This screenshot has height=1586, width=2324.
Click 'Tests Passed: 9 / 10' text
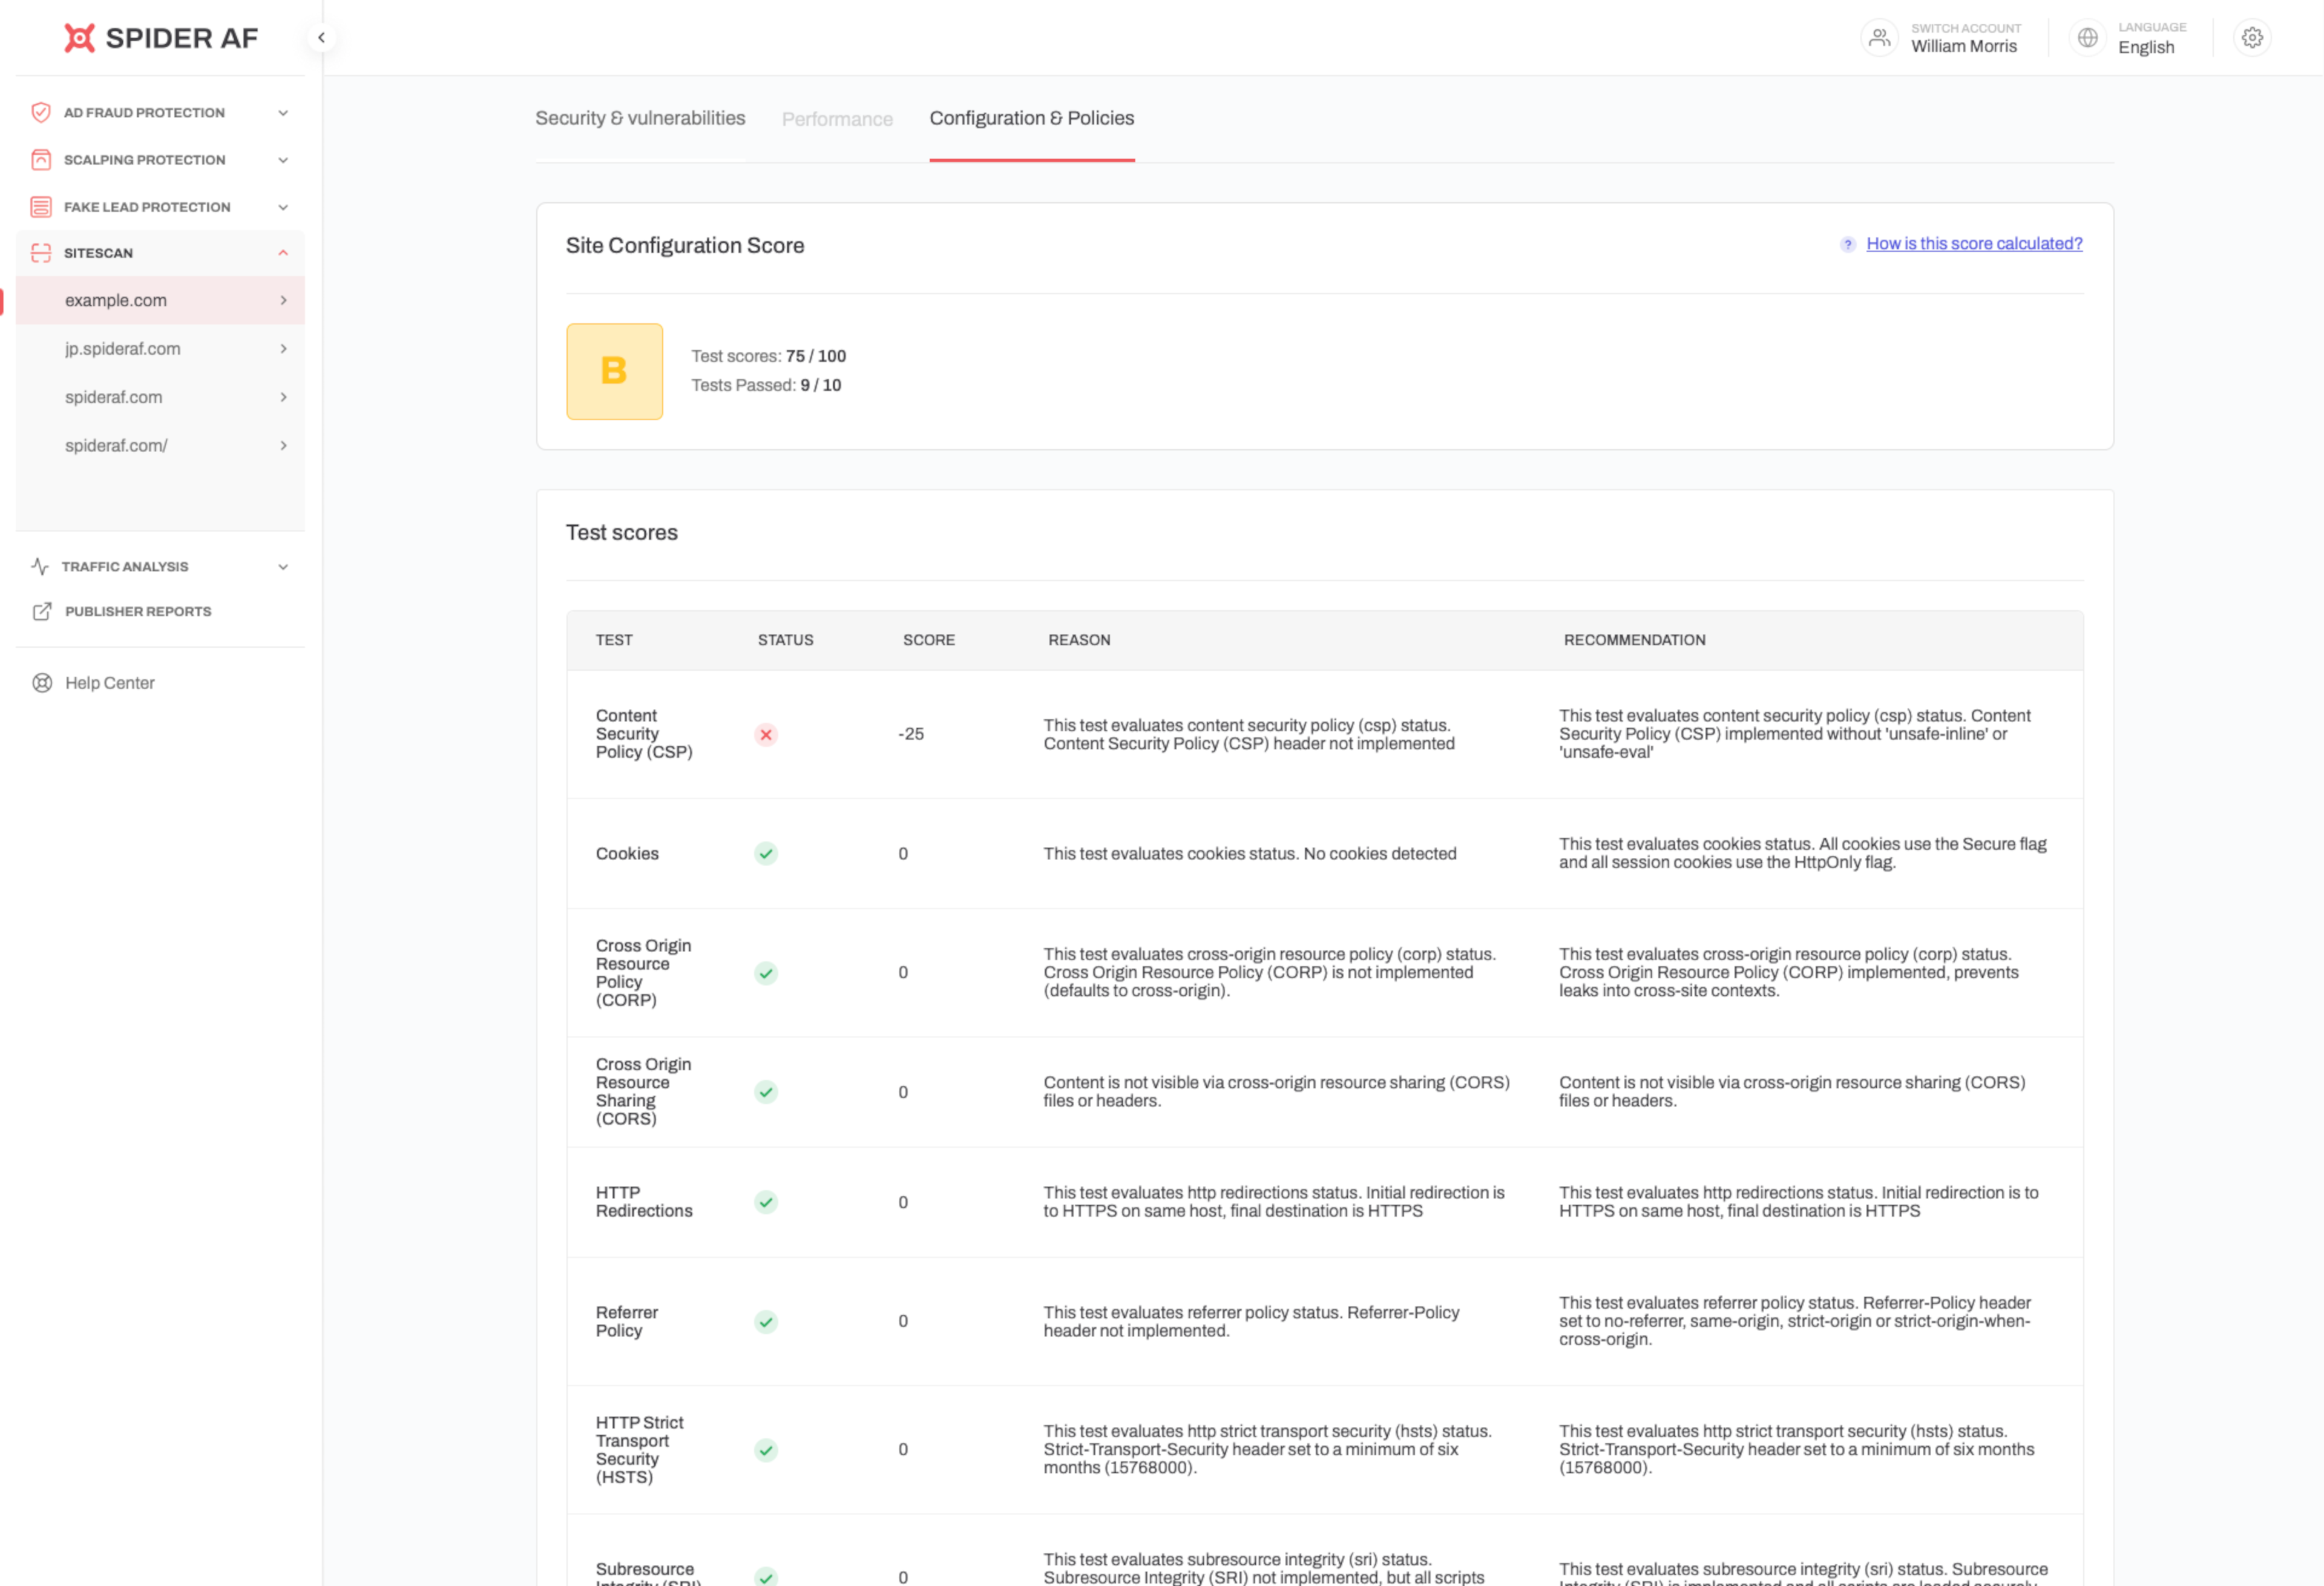tap(766, 385)
